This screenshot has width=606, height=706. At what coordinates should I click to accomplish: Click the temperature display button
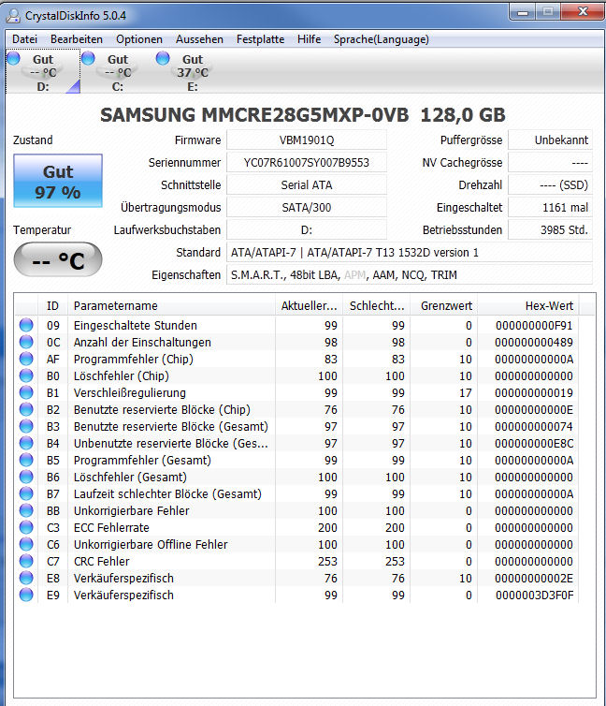tap(58, 259)
